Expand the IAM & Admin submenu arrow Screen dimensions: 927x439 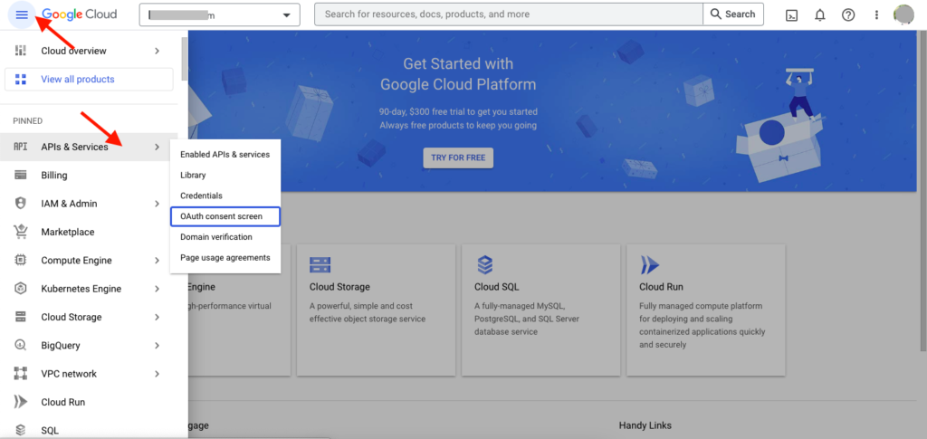[x=157, y=204]
